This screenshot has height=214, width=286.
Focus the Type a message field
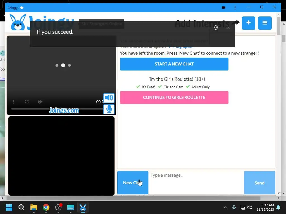pos(196,183)
